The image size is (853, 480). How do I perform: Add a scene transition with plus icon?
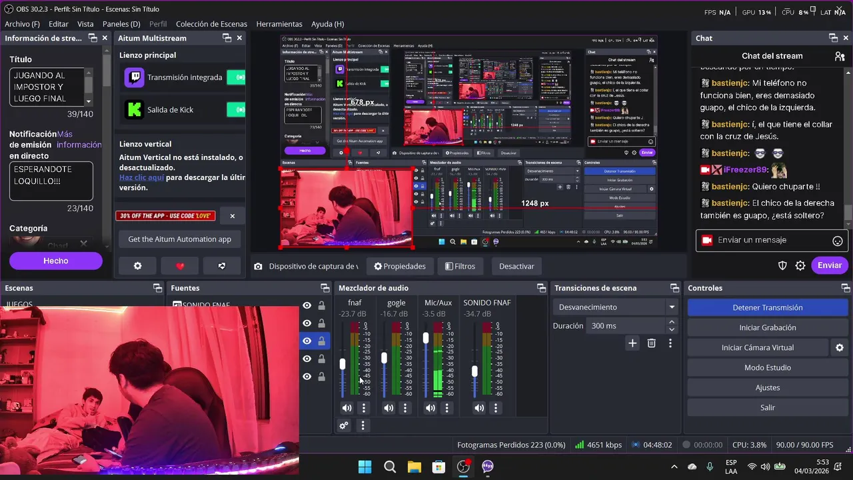point(632,343)
